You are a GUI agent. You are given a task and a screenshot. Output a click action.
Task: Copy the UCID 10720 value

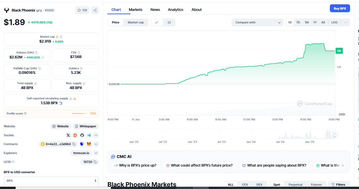coord(95,162)
